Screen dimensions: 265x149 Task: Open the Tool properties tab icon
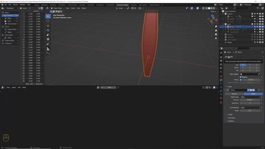(221, 53)
